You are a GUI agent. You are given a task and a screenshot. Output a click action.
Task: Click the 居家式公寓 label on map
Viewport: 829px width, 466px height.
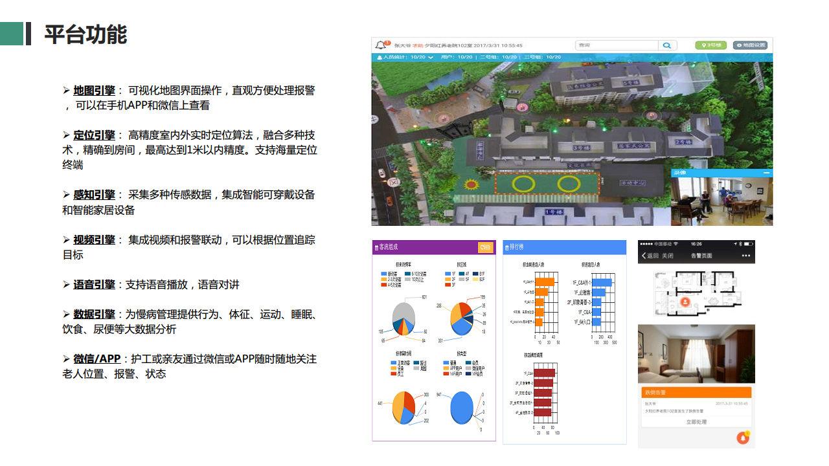point(634,146)
